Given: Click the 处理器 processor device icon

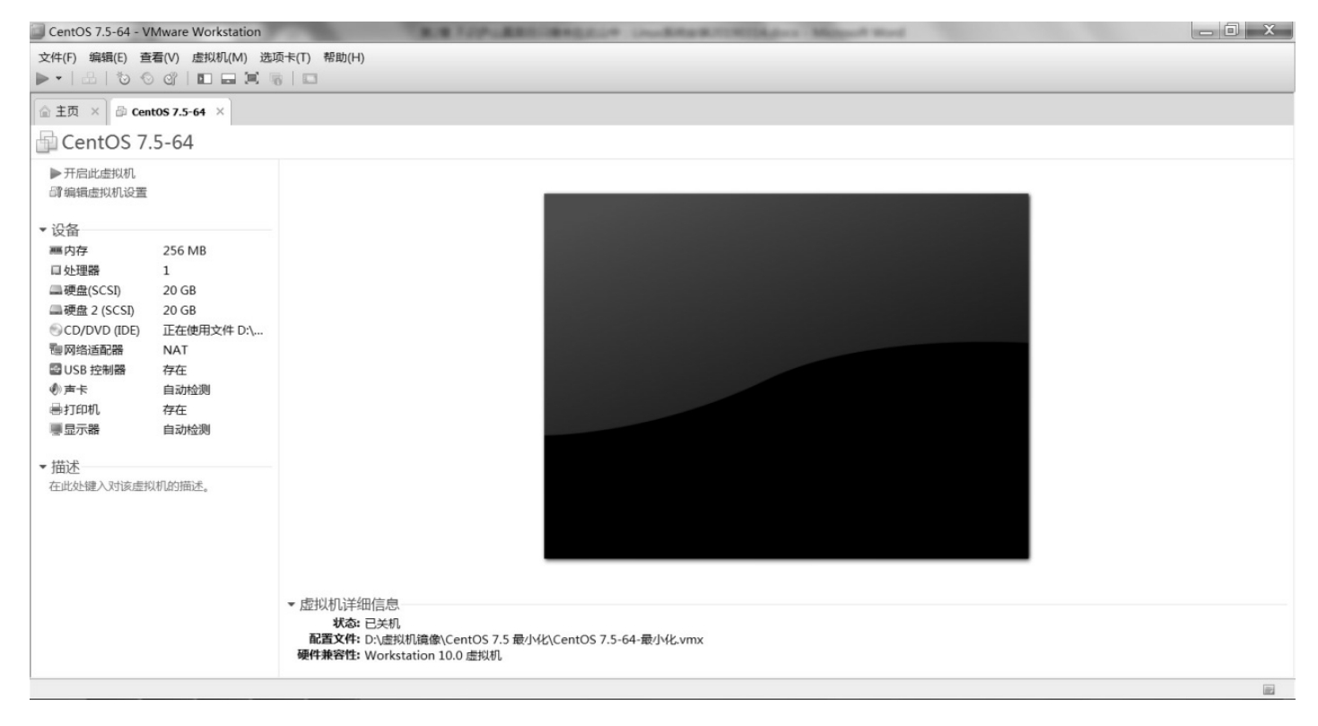Looking at the screenshot, I should [56, 270].
